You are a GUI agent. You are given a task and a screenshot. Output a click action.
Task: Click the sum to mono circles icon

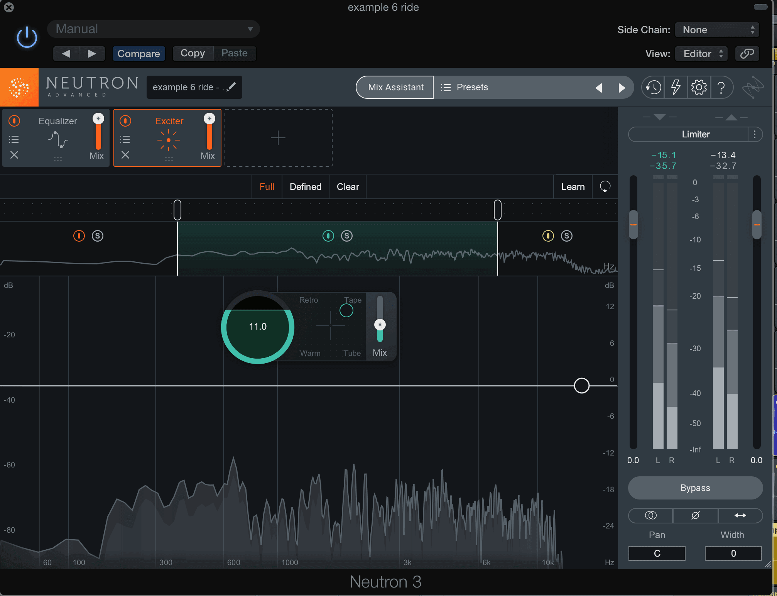[650, 515]
